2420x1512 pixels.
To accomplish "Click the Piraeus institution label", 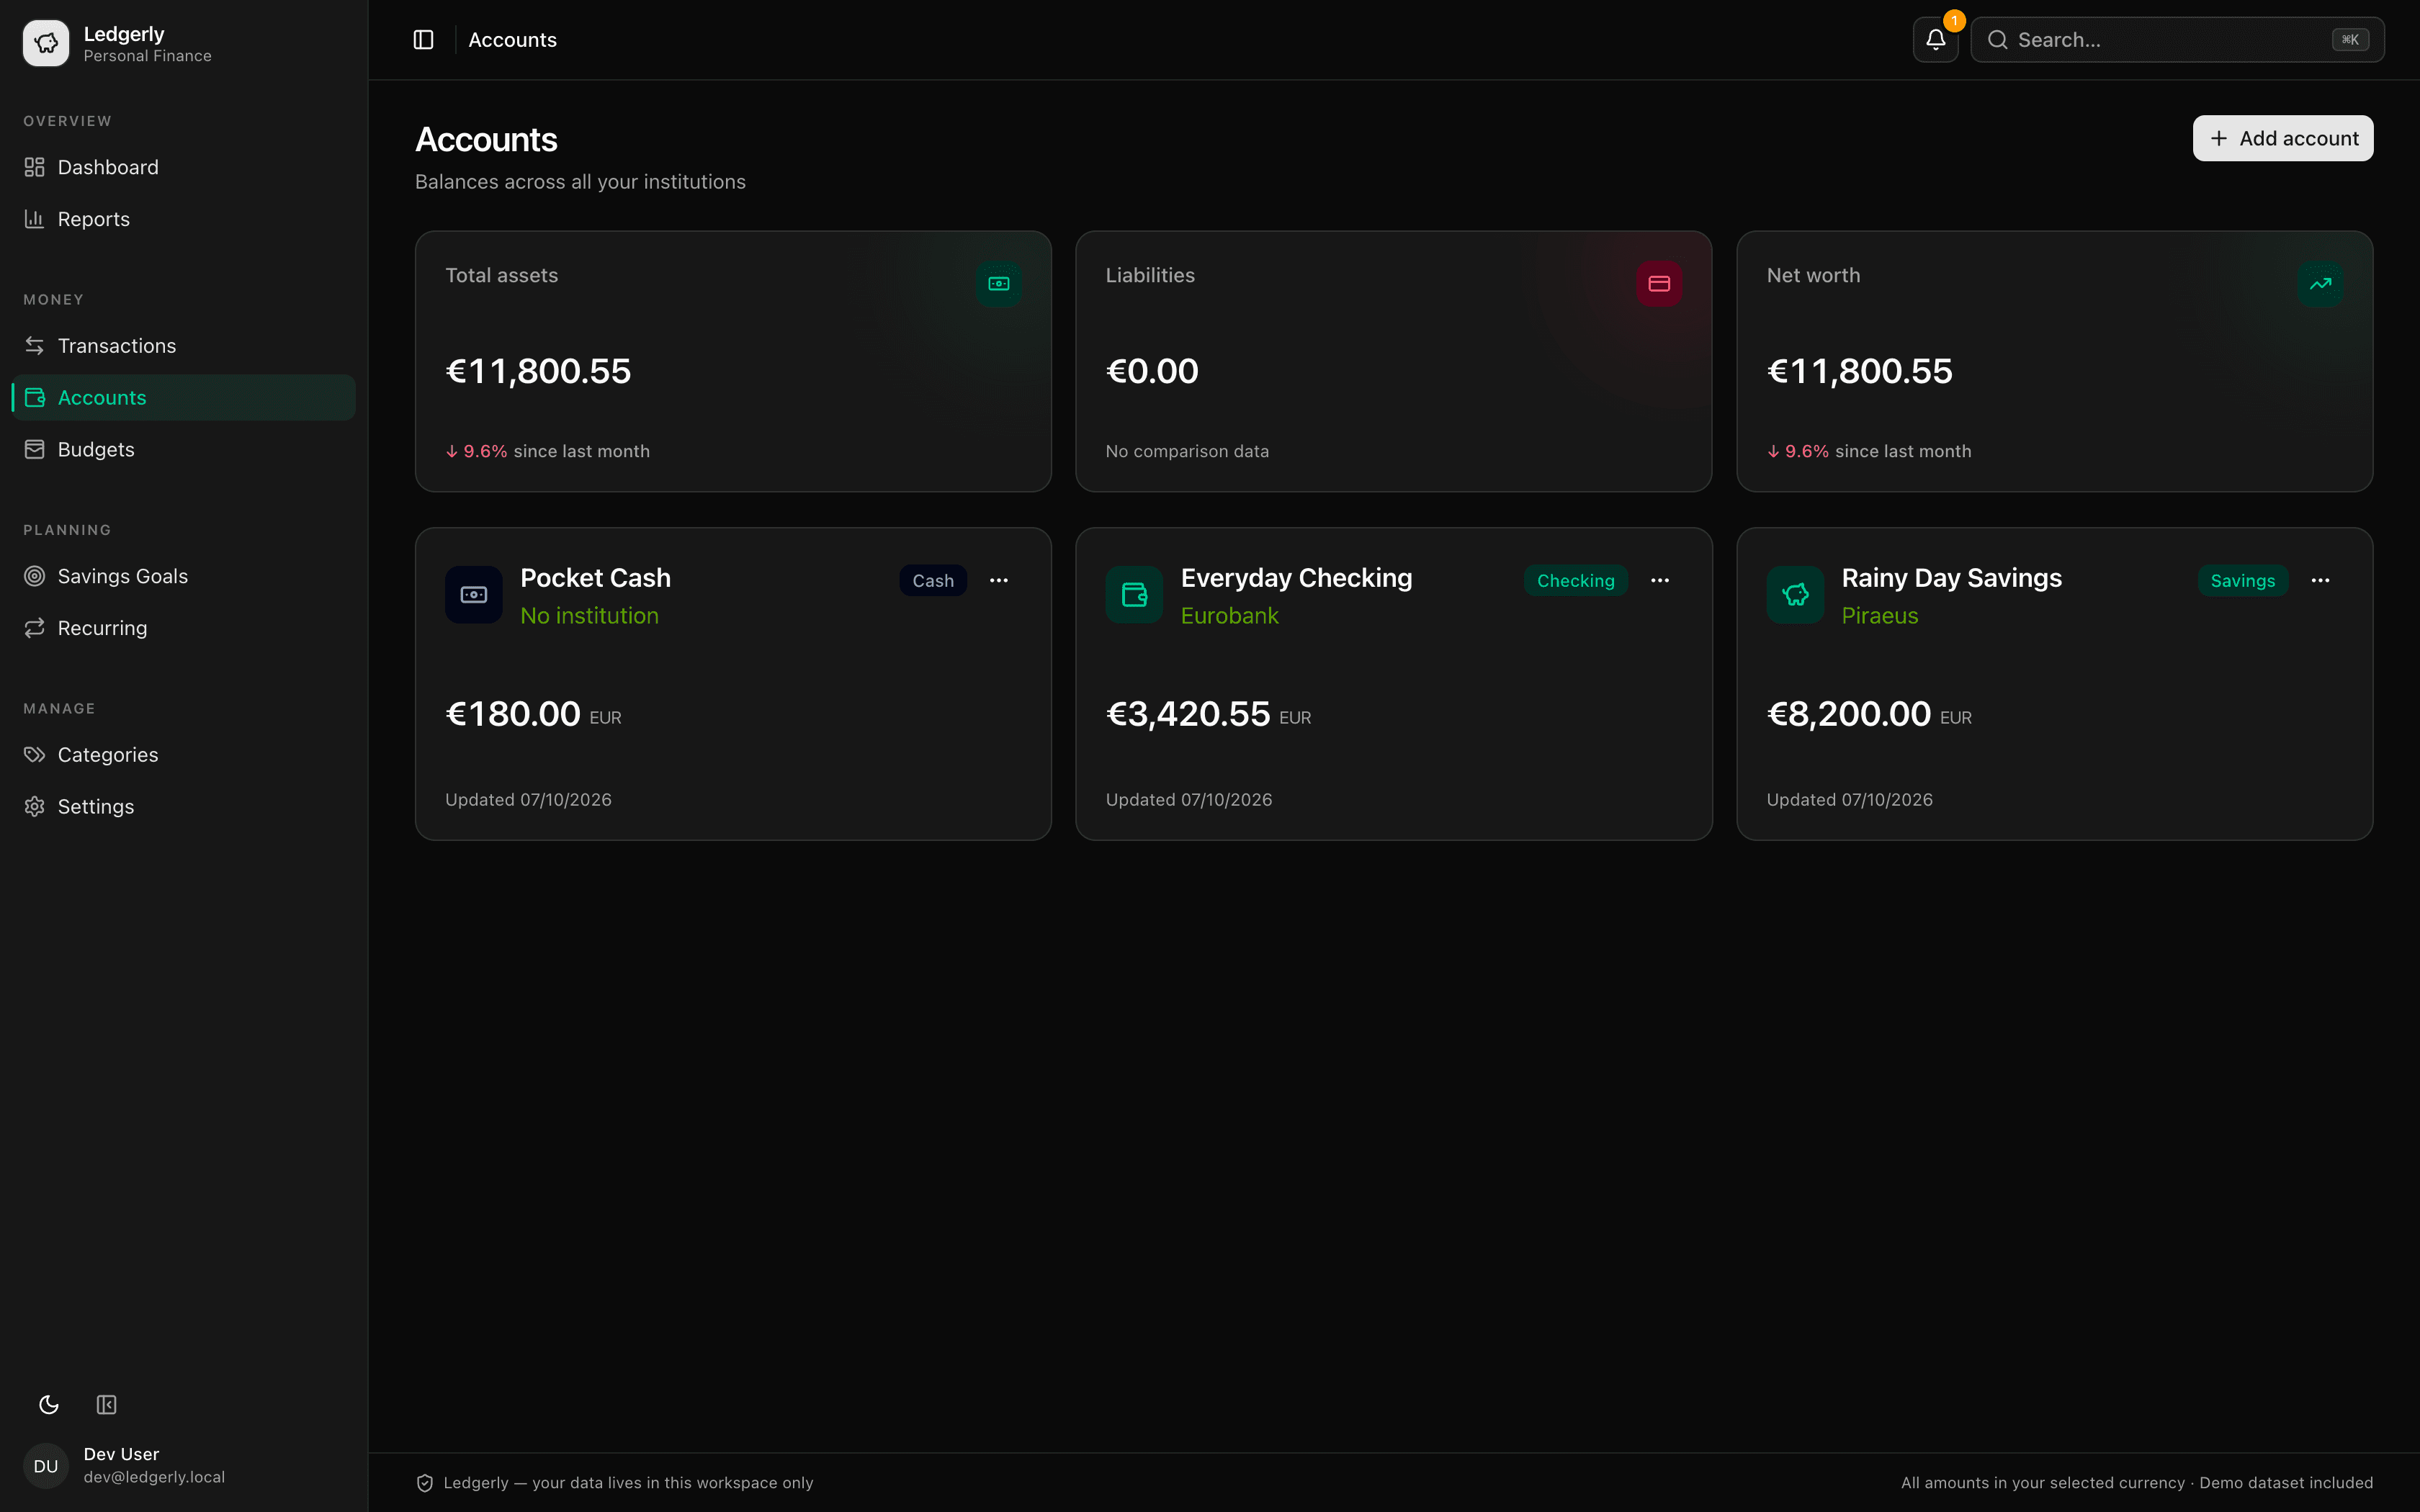I will pos(1880,616).
